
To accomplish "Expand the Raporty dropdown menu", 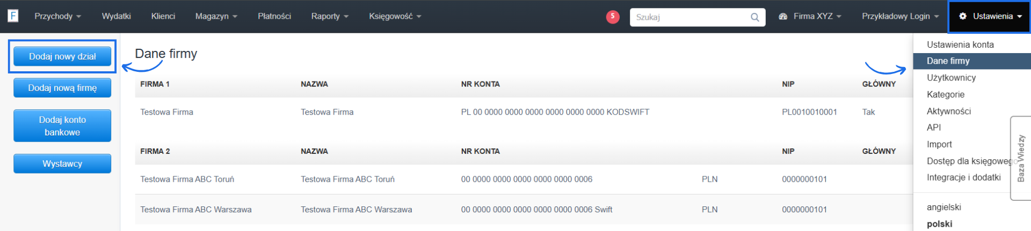I will coord(330,16).
